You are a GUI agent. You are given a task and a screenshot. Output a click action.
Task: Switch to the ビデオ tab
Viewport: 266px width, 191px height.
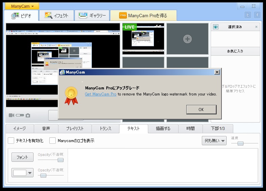(x=21, y=16)
